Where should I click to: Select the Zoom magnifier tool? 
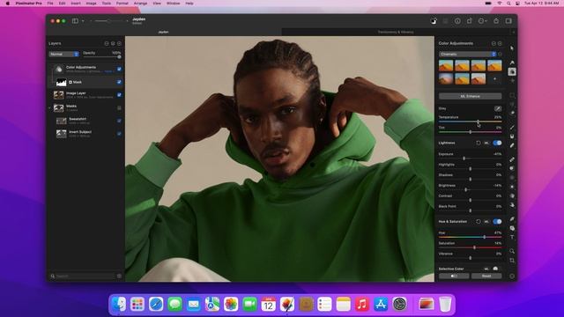(x=512, y=251)
